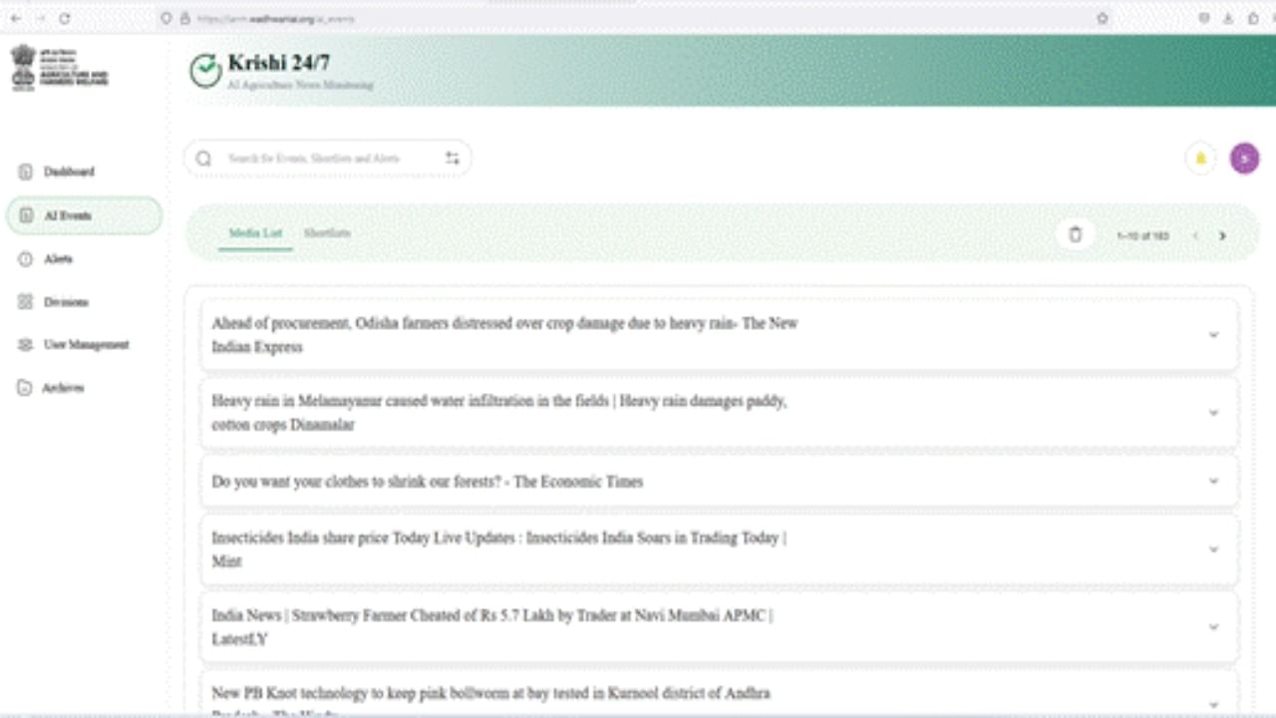The width and height of the screenshot is (1276, 718).
Task: Click the Odisha farmers crop damage headline
Action: pos(504,335)
